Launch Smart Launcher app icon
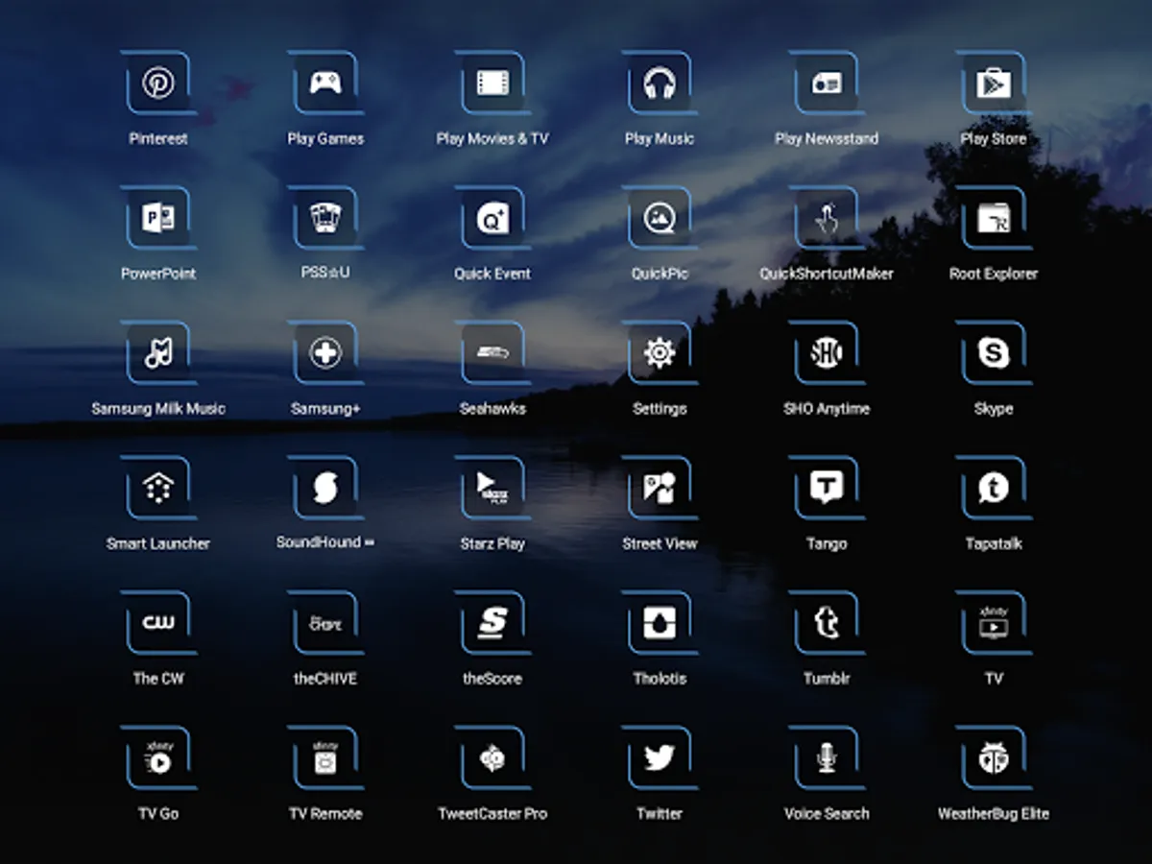This screenshot has height=864, width=1152. coord(158,489)
